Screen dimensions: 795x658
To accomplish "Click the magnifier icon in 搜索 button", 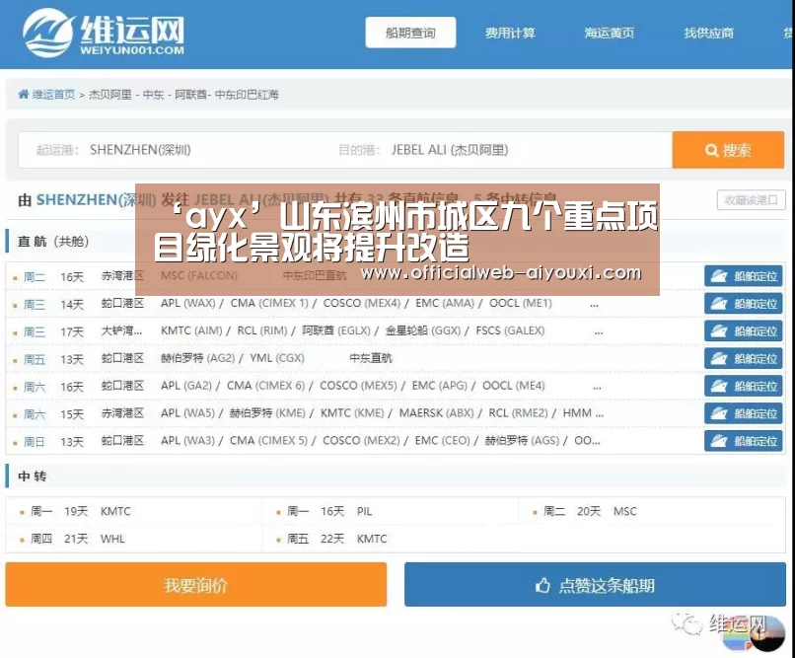I will coord(711,150).
